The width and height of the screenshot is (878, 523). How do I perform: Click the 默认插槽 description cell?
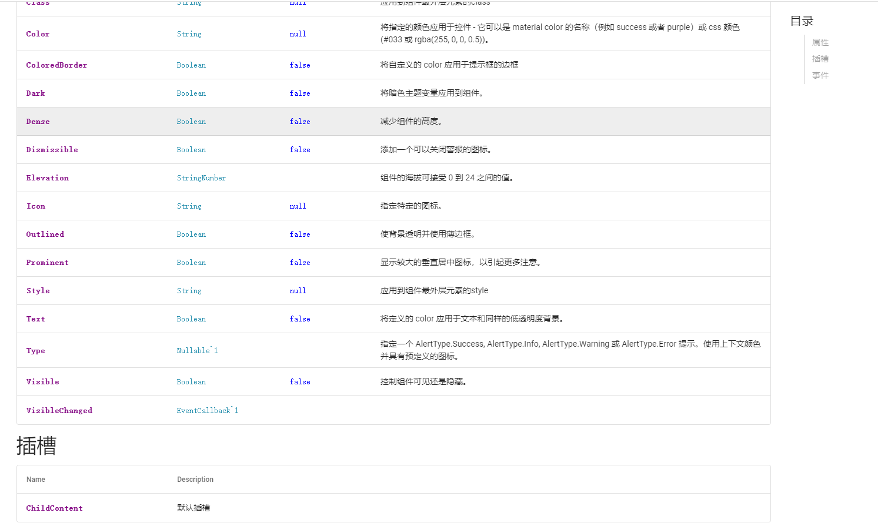click(x=193, y=508)
